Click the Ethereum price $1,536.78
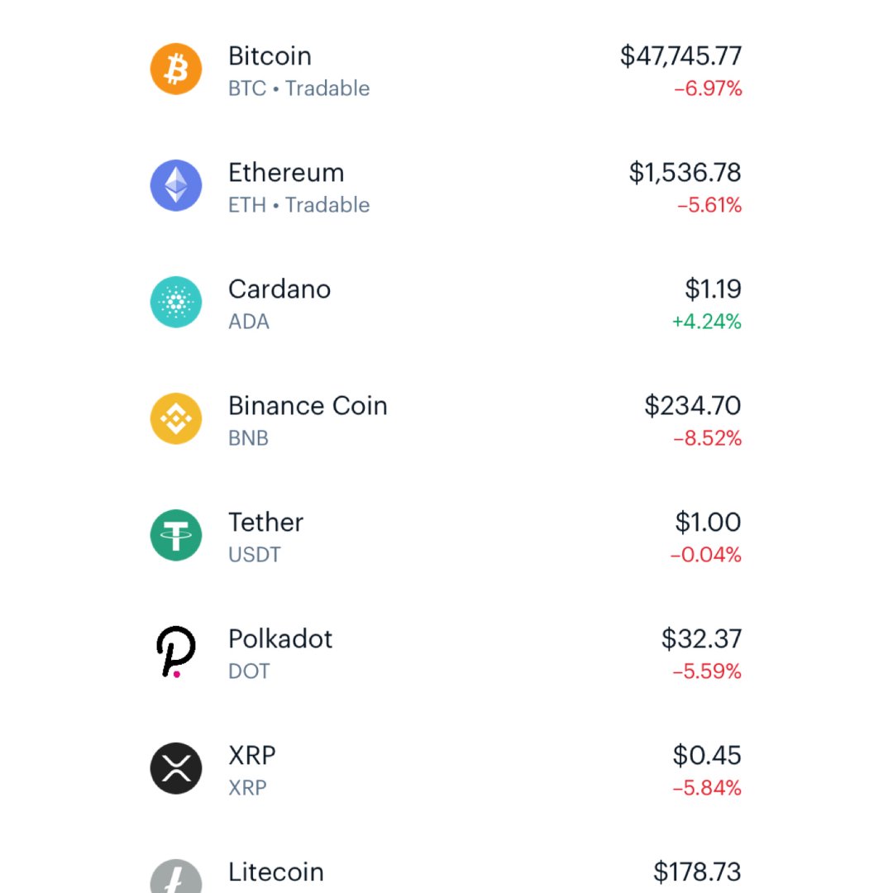 coord(685,173)
